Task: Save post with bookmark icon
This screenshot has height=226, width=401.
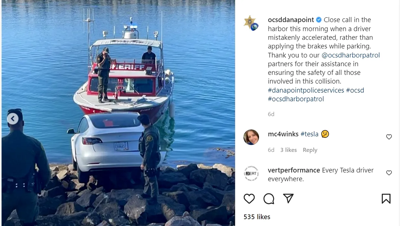Action: coord(386,199)
